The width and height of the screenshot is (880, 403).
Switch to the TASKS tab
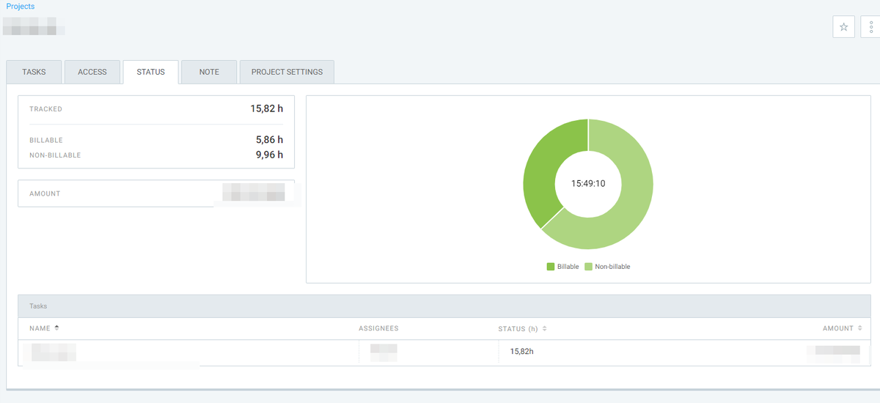[x=34, y=72]
